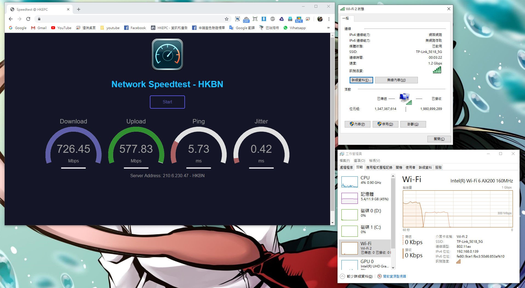Click the full-screen capture extension icon

click(255, 19)
